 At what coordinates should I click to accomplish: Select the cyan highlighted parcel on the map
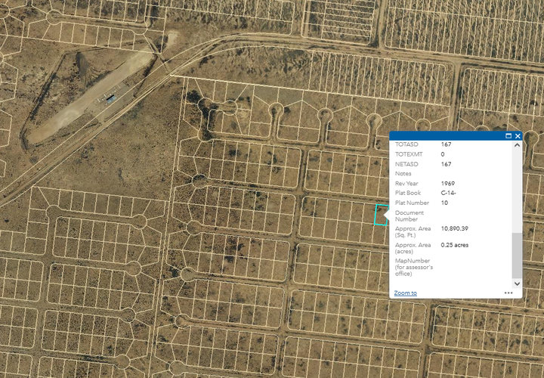(x=382, y=214)
